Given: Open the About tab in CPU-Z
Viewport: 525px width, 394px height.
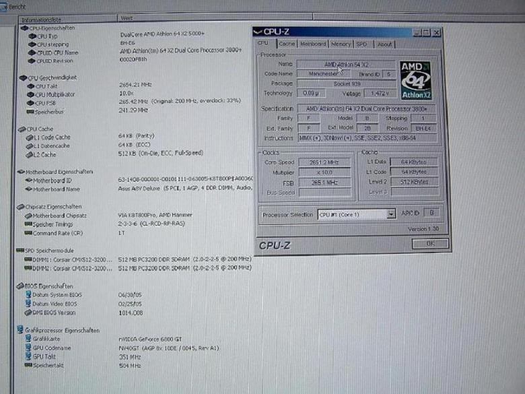Looking at the screenshot, I should (384, 44).
